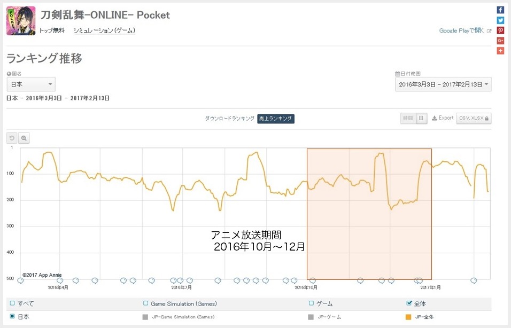
Task: Select the 売上ランキング tab
Action: [276, 119]
